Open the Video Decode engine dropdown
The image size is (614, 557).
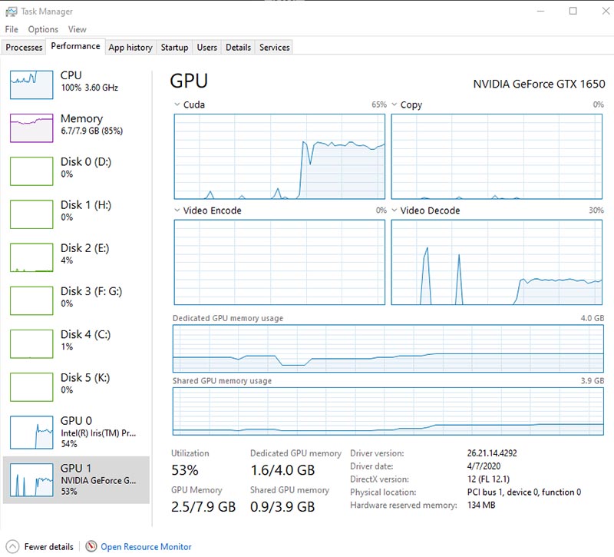tap(394, 210)
